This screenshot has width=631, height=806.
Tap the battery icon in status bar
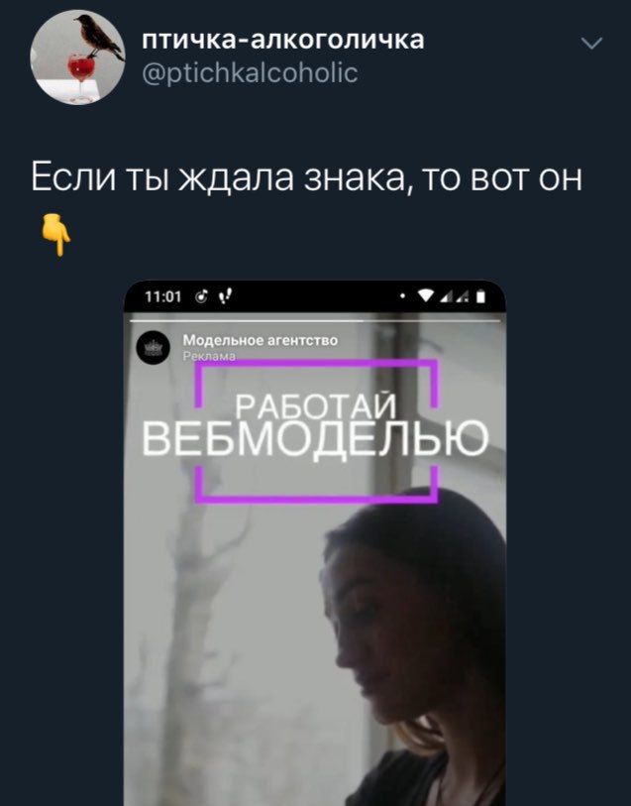(x=480, y=296)
